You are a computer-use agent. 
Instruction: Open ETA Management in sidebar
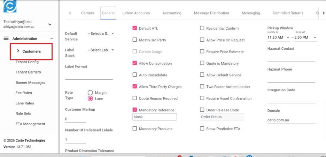30,124
